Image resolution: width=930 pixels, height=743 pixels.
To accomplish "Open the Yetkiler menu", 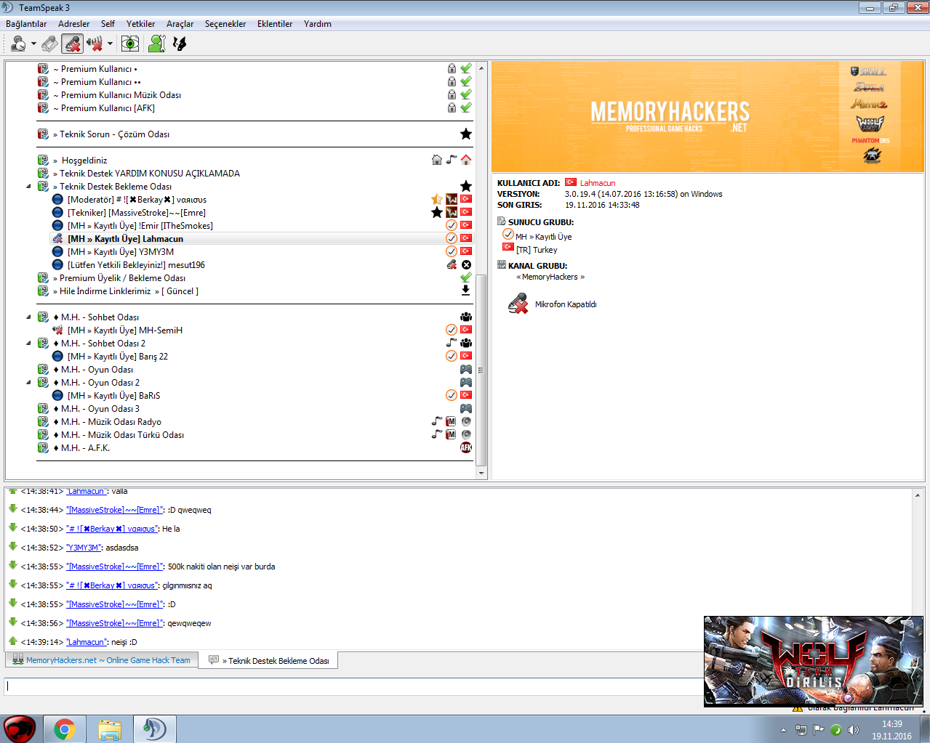I will click(140, 24).
